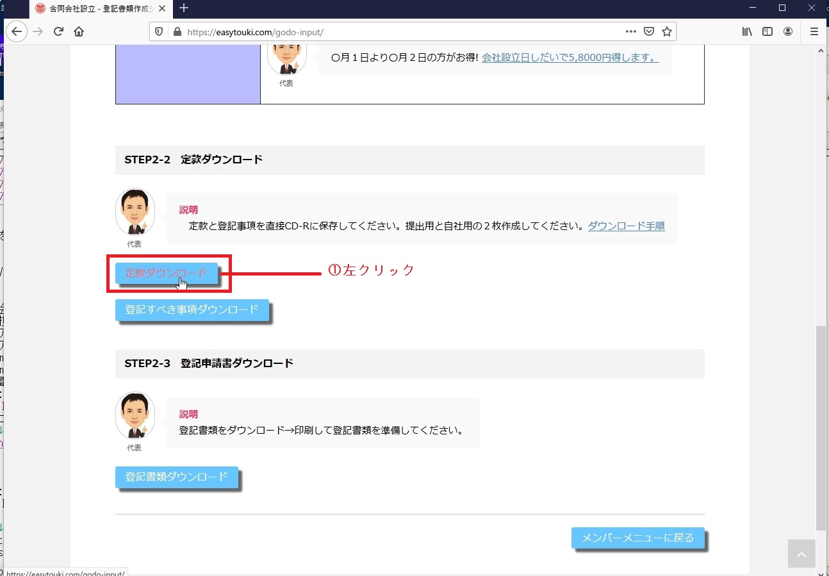Open the ダウンロード手順 link

(x=626, y=226)
